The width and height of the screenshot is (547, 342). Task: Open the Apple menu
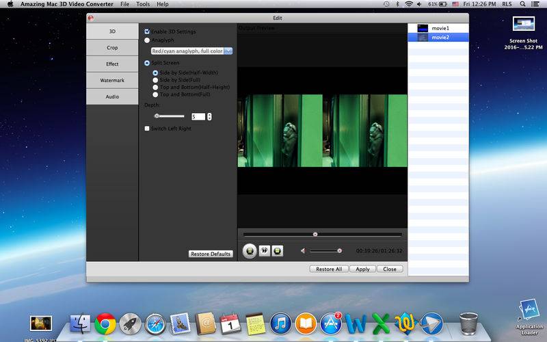10,4
